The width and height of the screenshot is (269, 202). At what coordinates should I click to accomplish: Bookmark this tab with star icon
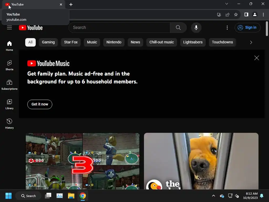click(x=236, y=15)
